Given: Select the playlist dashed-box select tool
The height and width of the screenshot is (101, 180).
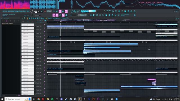Looking at the screenshot, I should [x=39, y=18].
